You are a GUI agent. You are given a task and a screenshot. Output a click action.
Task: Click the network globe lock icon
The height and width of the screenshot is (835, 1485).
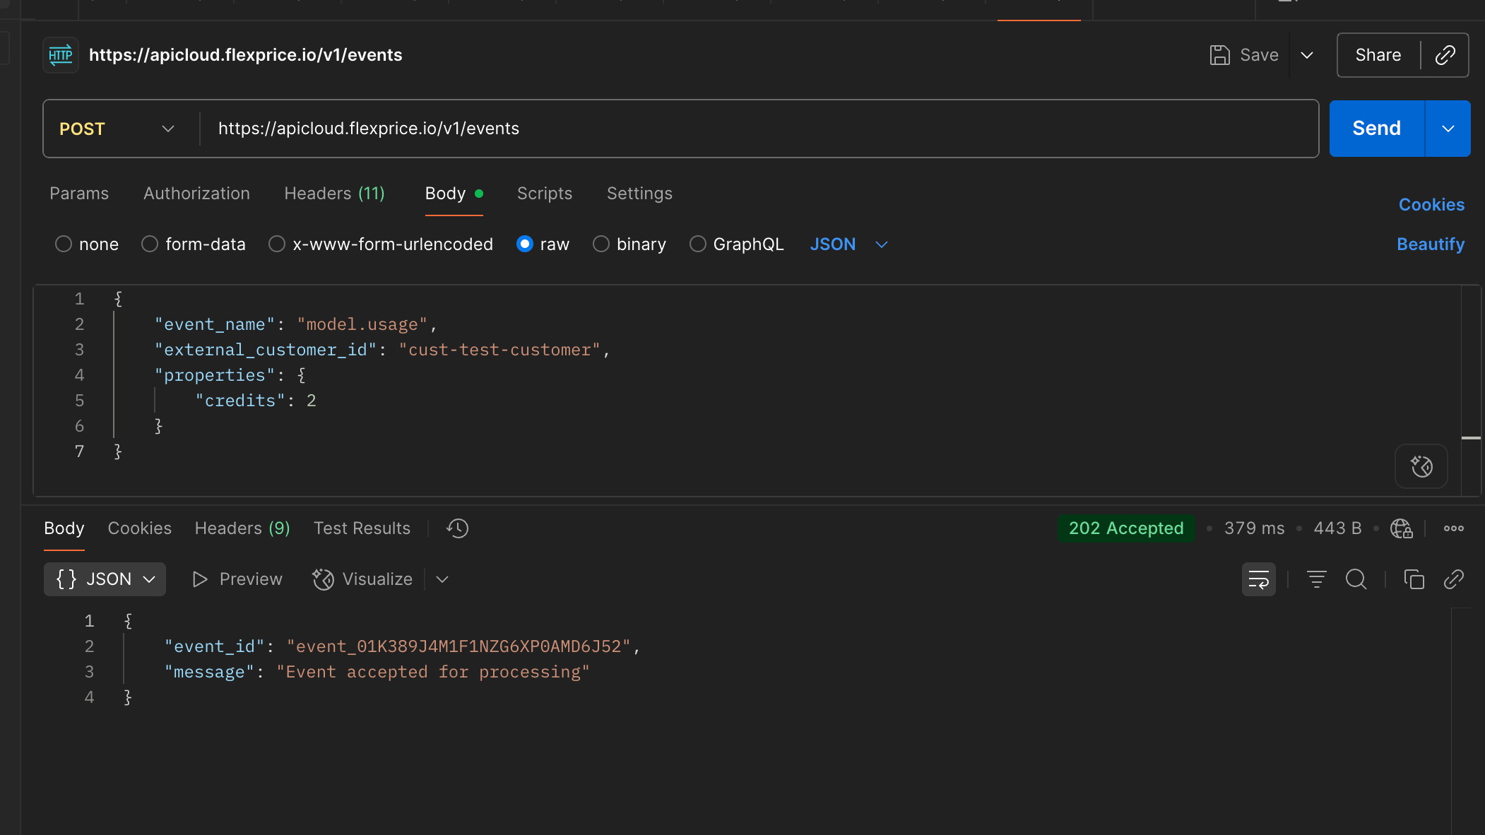1401,528
